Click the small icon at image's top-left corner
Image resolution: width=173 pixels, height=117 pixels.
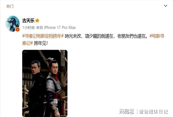point(25,52)
